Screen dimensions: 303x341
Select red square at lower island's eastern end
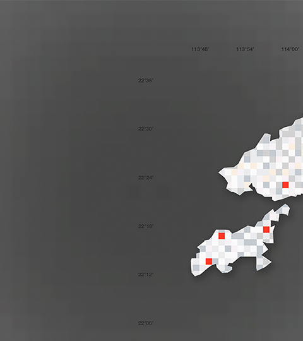click(x=266, y=229)
